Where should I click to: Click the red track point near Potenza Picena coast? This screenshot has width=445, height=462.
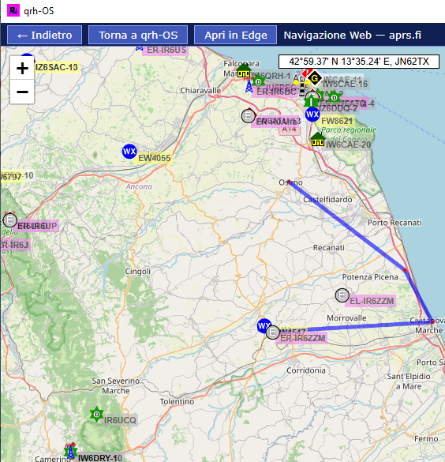coord(405,270)
